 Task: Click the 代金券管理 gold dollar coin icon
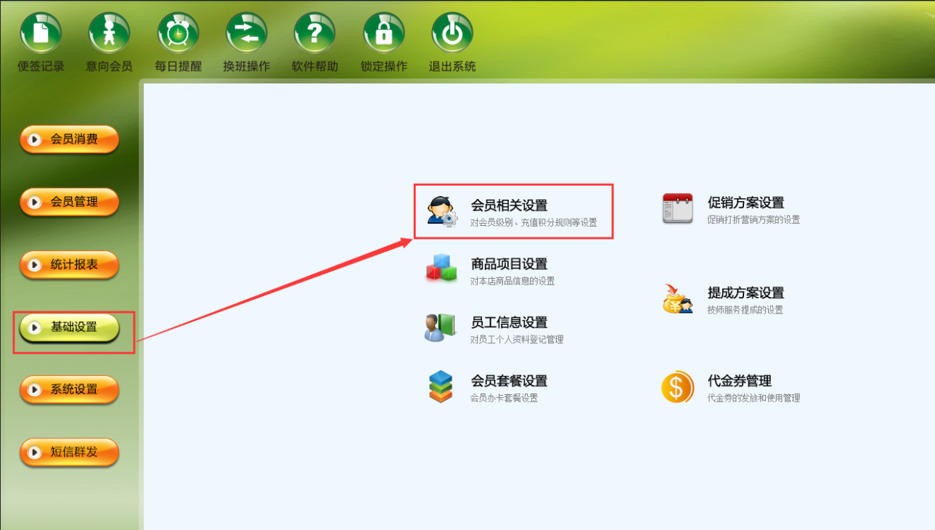point(677,386)
